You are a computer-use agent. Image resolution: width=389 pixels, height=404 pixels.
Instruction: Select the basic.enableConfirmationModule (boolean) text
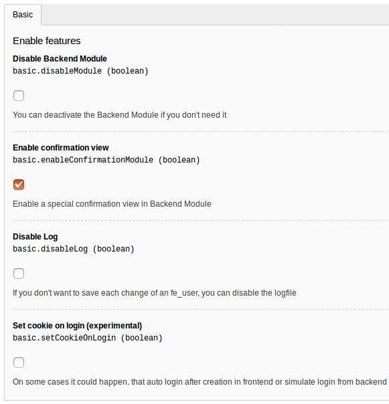click(x=106, y=160)
